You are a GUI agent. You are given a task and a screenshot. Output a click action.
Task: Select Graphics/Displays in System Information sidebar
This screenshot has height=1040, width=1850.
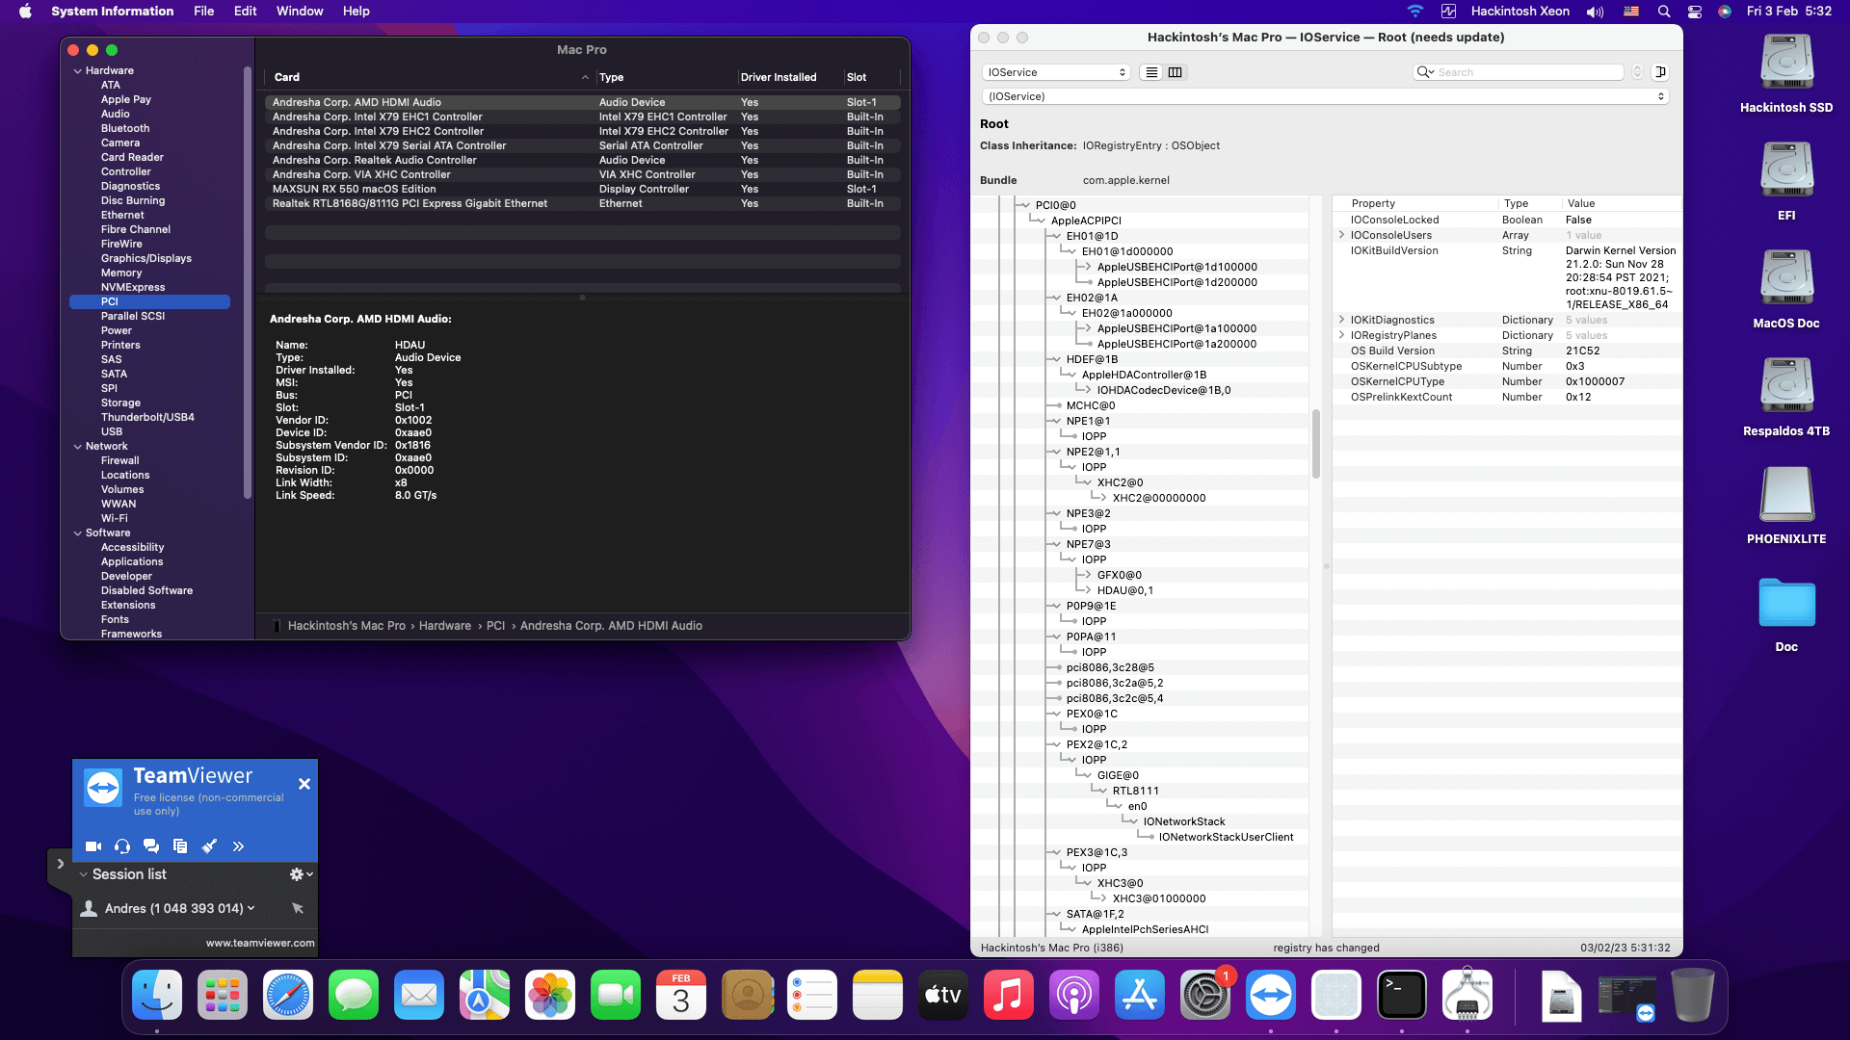(146, 258)
